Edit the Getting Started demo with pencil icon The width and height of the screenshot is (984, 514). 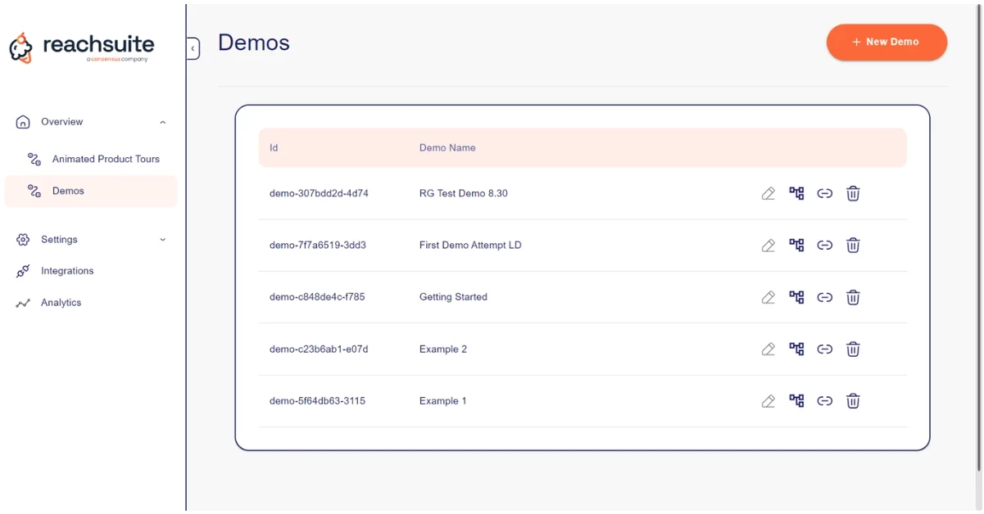(x=768, y=297)
